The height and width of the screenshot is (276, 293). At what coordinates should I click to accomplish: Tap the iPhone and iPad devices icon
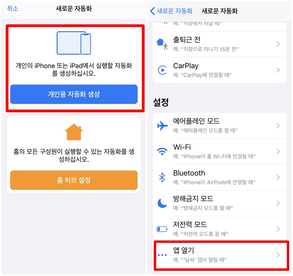tap(74, 43)
